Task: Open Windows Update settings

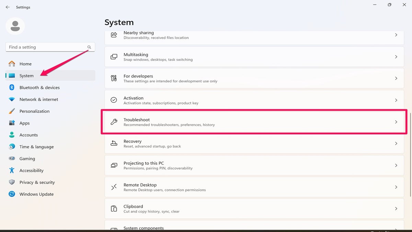Action: click(x=50, y=194)
